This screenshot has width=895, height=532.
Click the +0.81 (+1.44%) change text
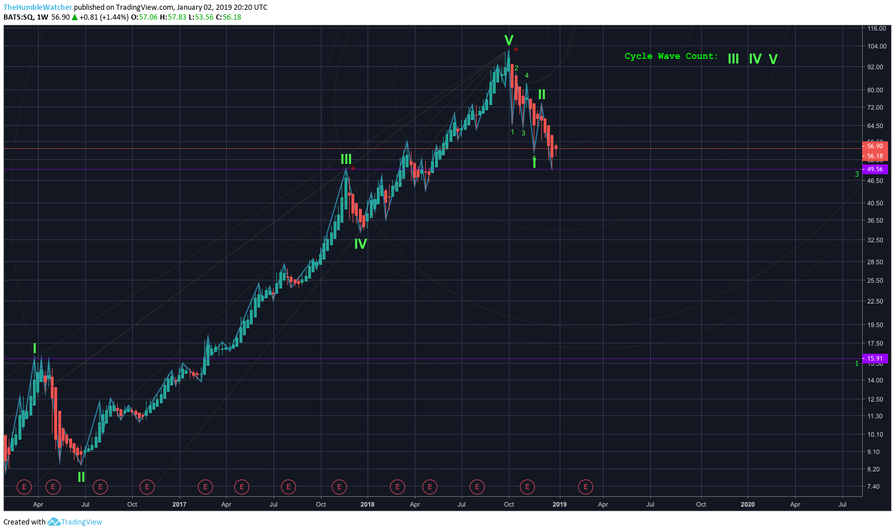click(104, 17)
